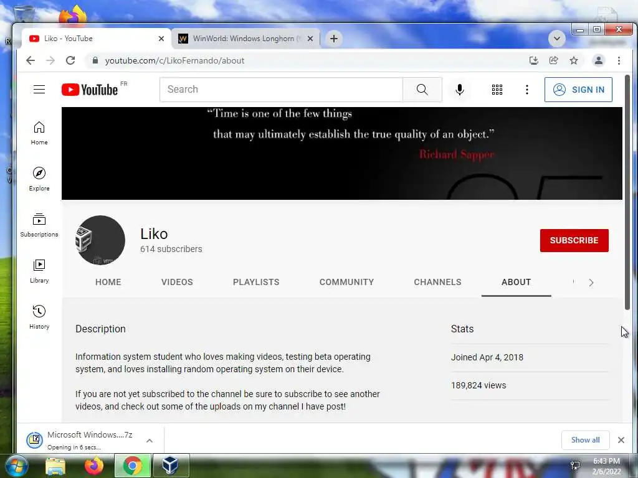
Task: Open the YouTube hamburger guide menu
Action: pos(39,90)
